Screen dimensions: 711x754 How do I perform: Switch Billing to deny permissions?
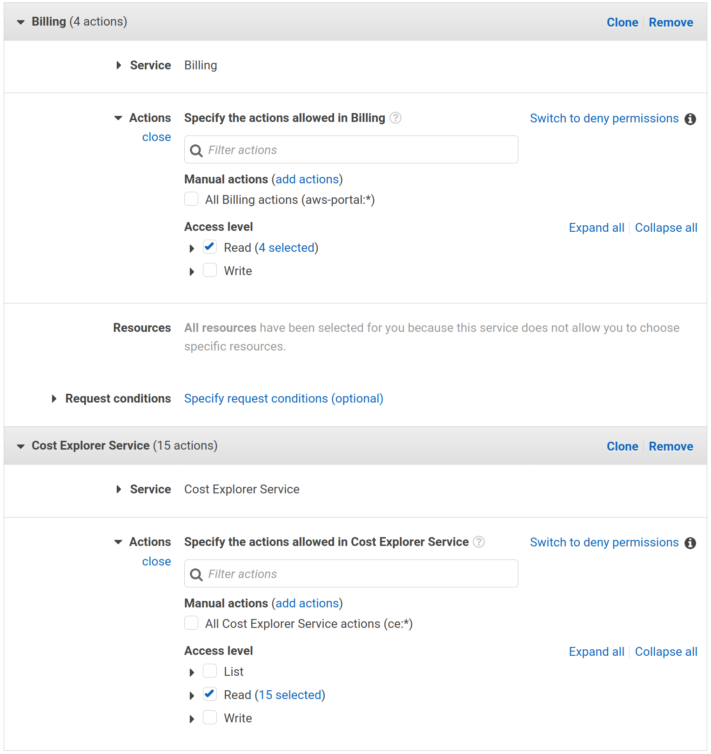pyautogui.click(x=604, y=119)
